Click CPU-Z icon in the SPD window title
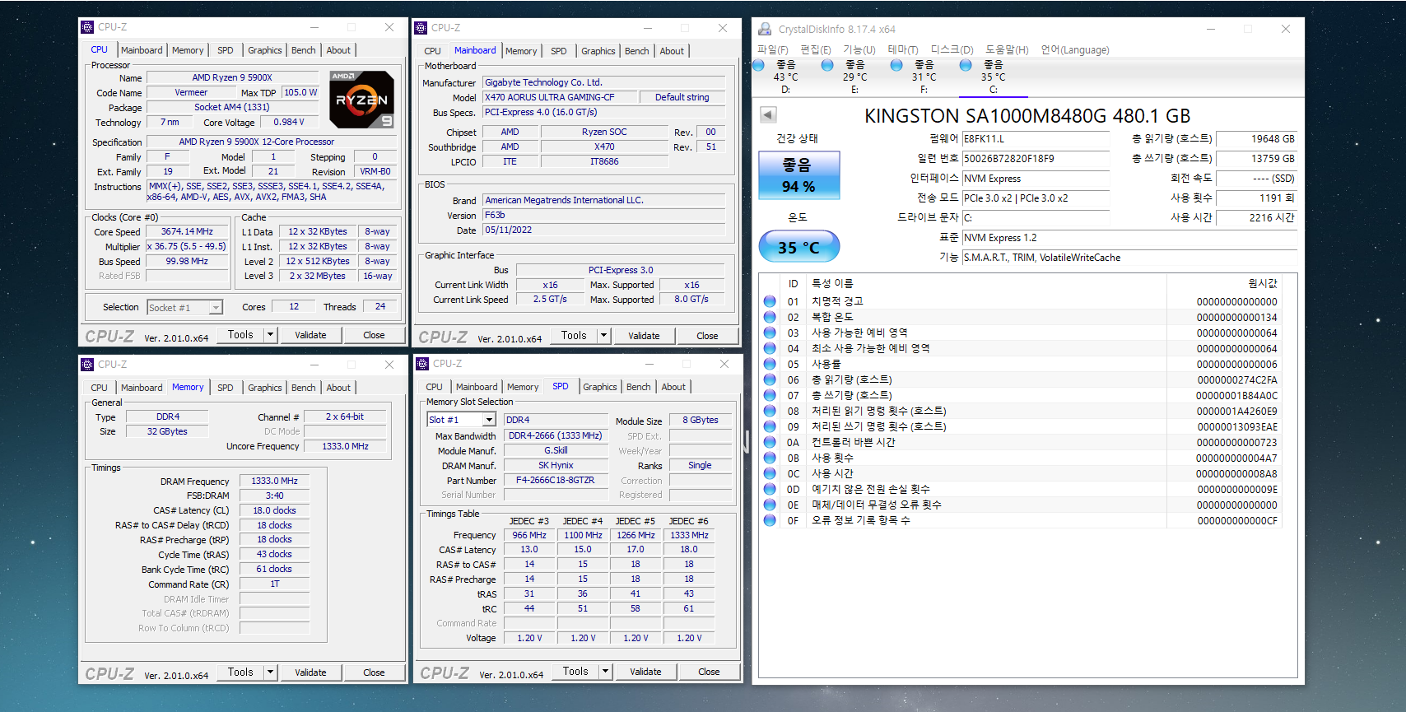Screen dimensions: 1406x712 [x=422, y=364]
